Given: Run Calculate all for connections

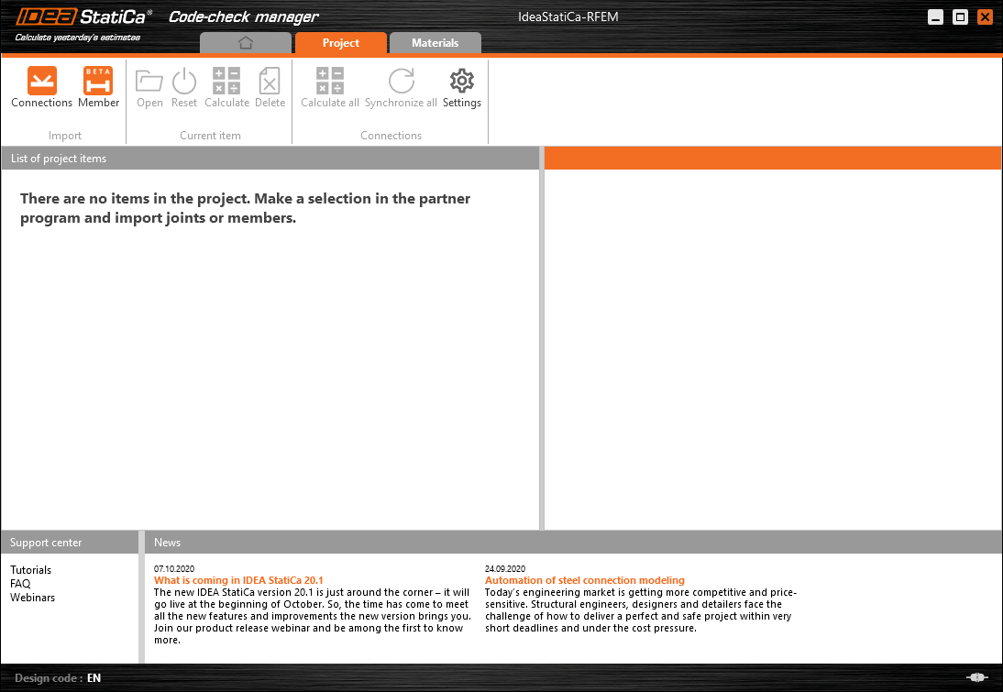Looking at the screenshot, I should click(x=330, y=87).
